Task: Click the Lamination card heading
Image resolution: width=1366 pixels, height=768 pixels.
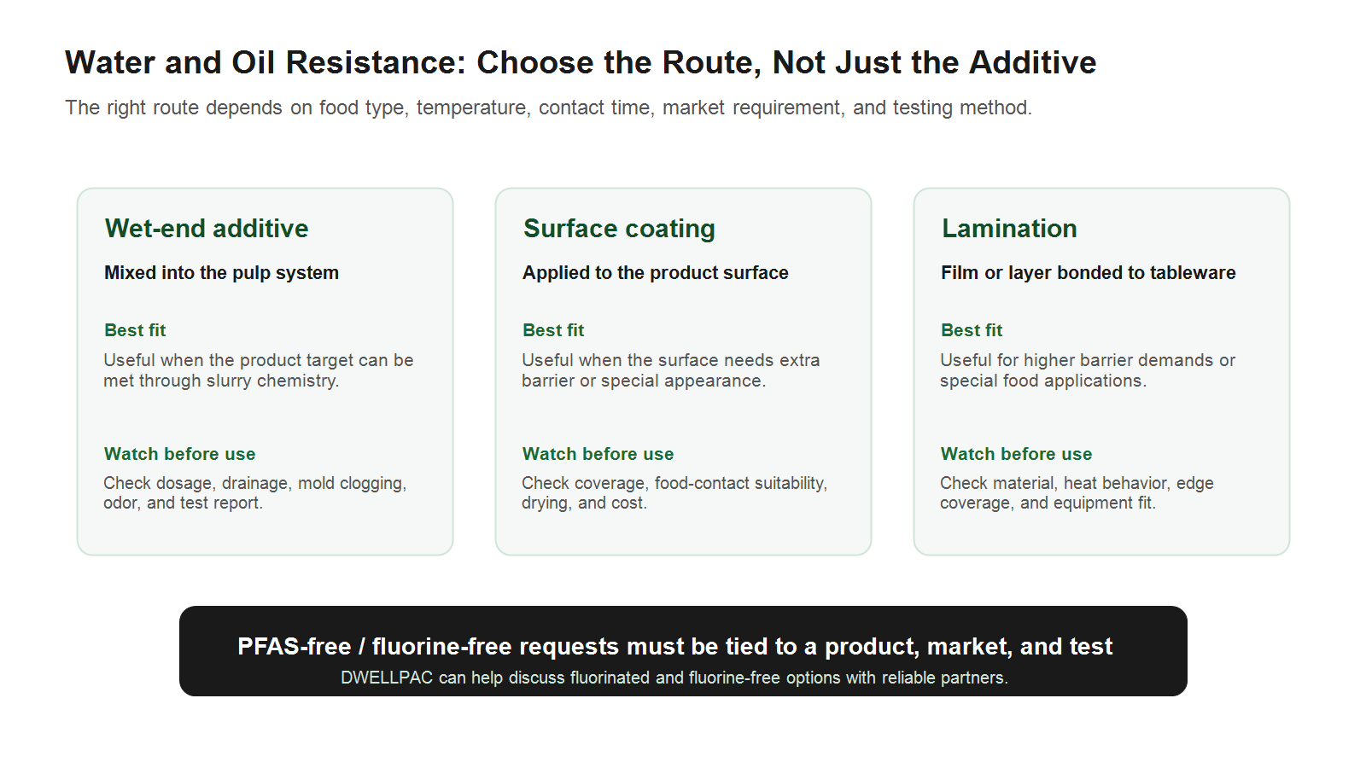Action: click(1009, 229)
